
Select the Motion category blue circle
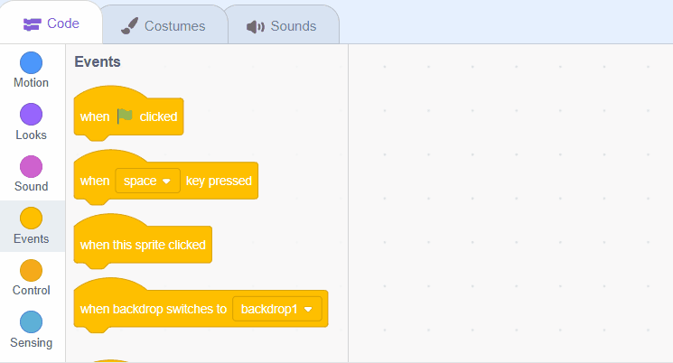tap(31, 63)
